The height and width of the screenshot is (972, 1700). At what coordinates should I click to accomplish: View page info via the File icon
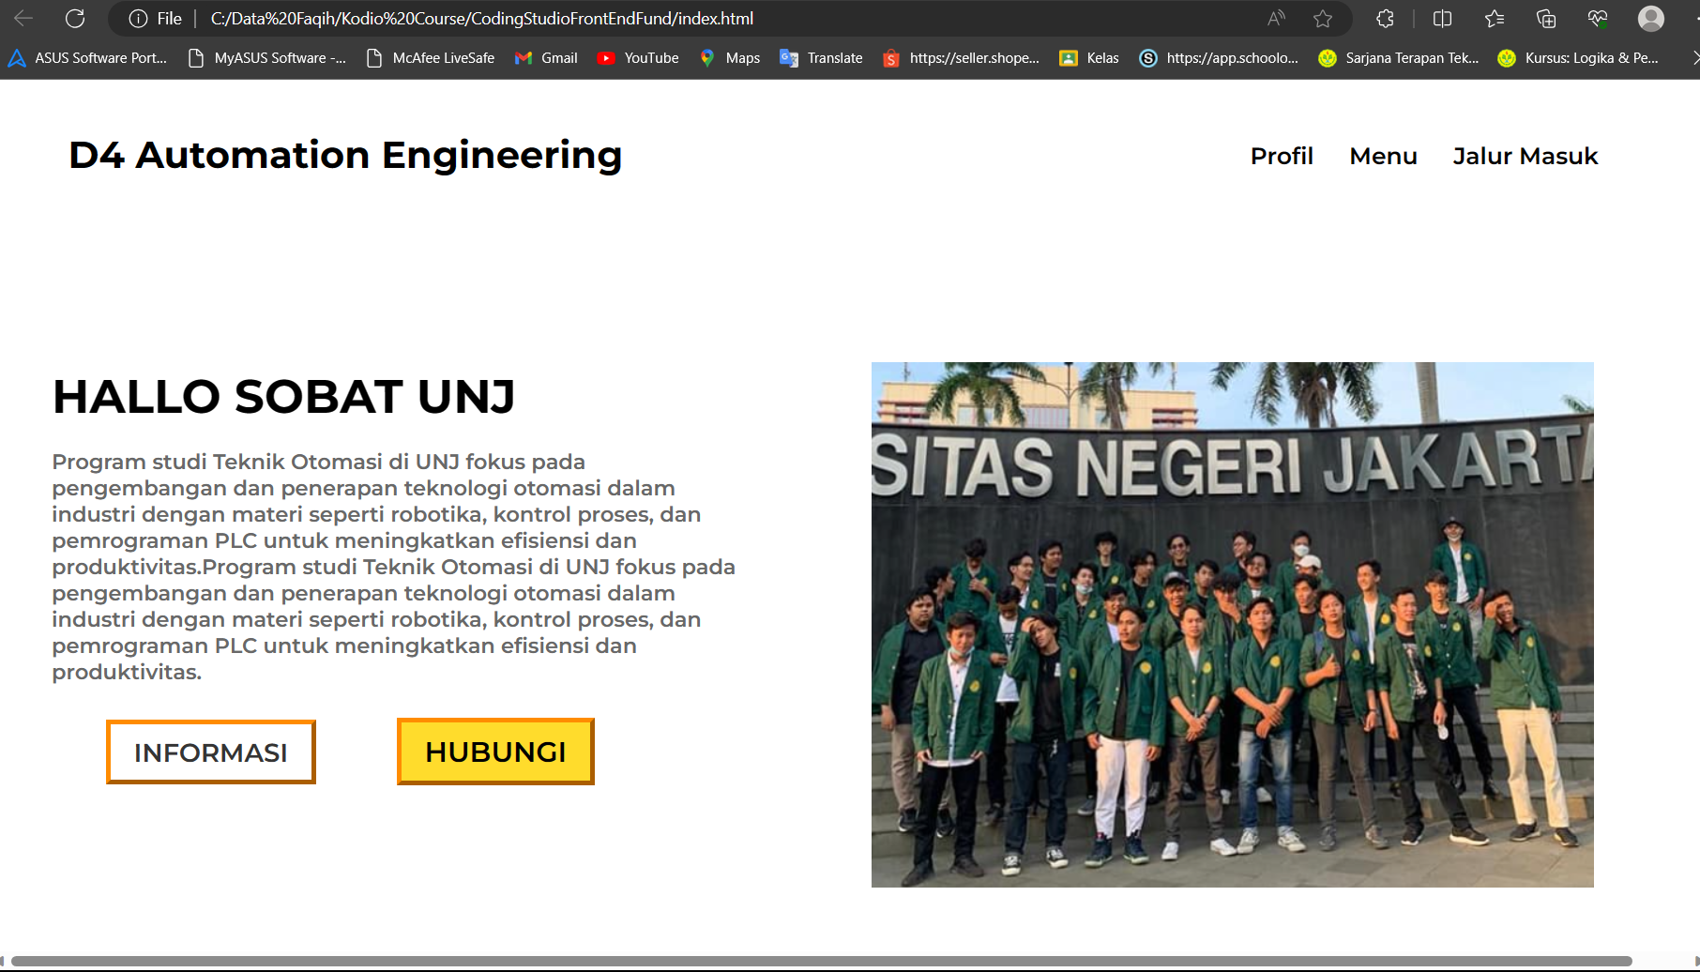[137, 18]
